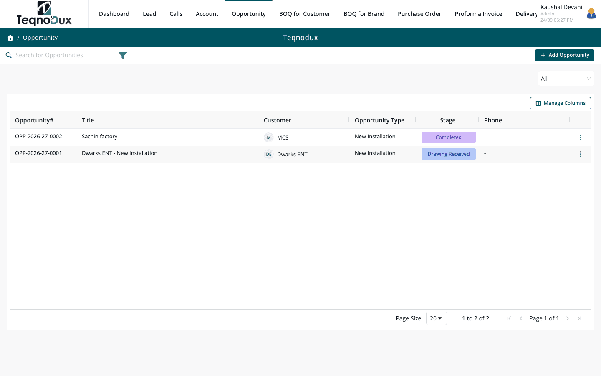Go to the last page
The width and height of the screenshot is (601, 376).
click(x=579, y=318)
